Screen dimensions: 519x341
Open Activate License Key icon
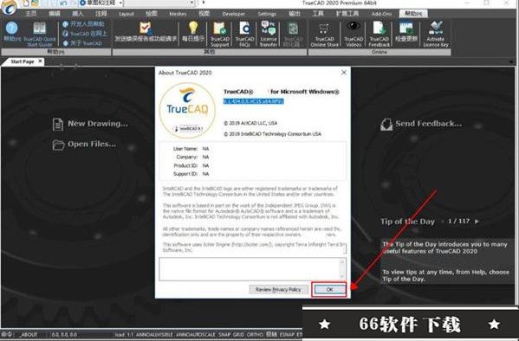point(436,34)
